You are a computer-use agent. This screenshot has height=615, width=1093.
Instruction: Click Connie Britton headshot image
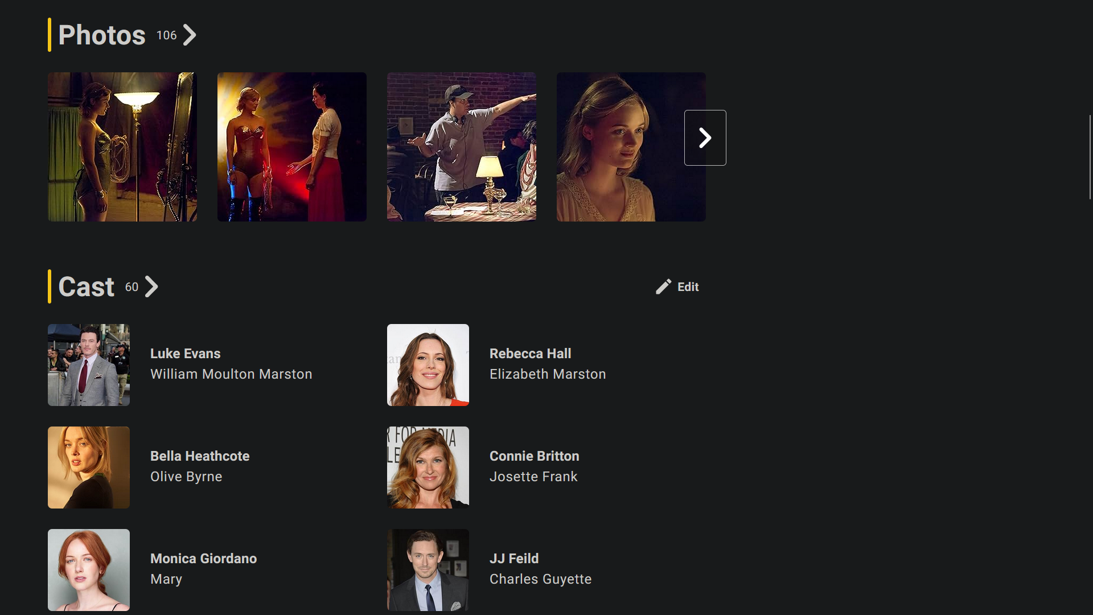pyautogui.click(x=428, y=468)
